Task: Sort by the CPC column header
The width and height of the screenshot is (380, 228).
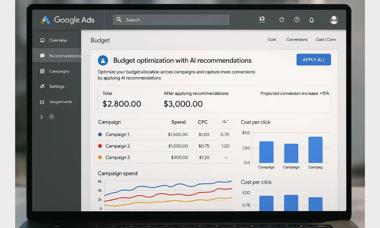Action: [x=203, y=122]
